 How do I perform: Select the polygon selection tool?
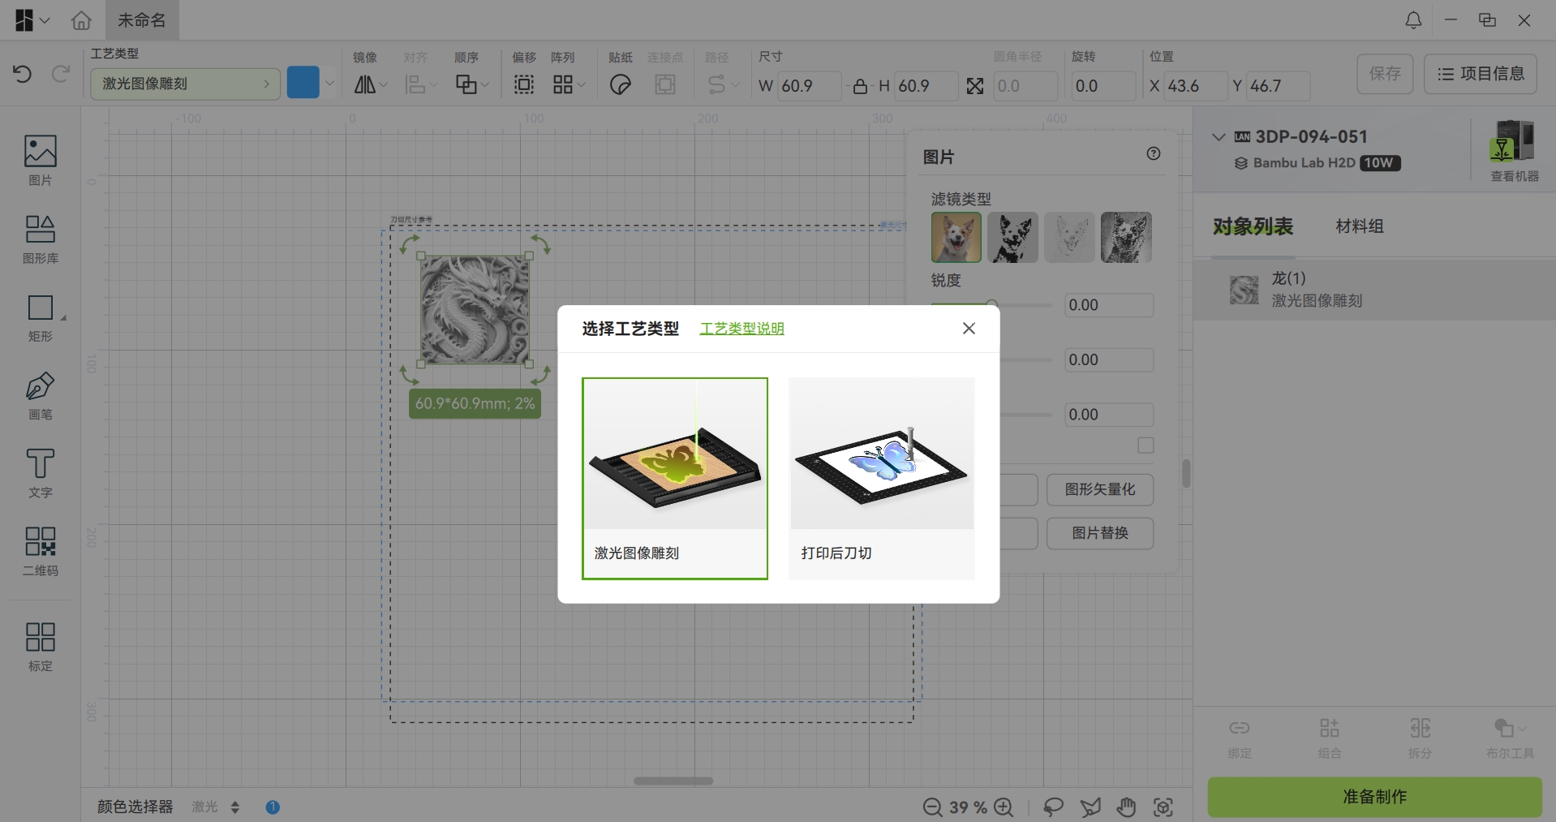point(1090,807)
